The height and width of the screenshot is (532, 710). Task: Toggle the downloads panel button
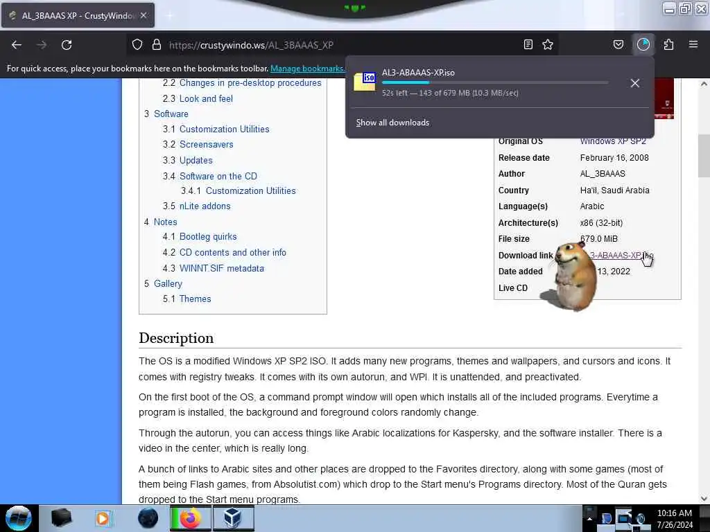click(643, 45)
